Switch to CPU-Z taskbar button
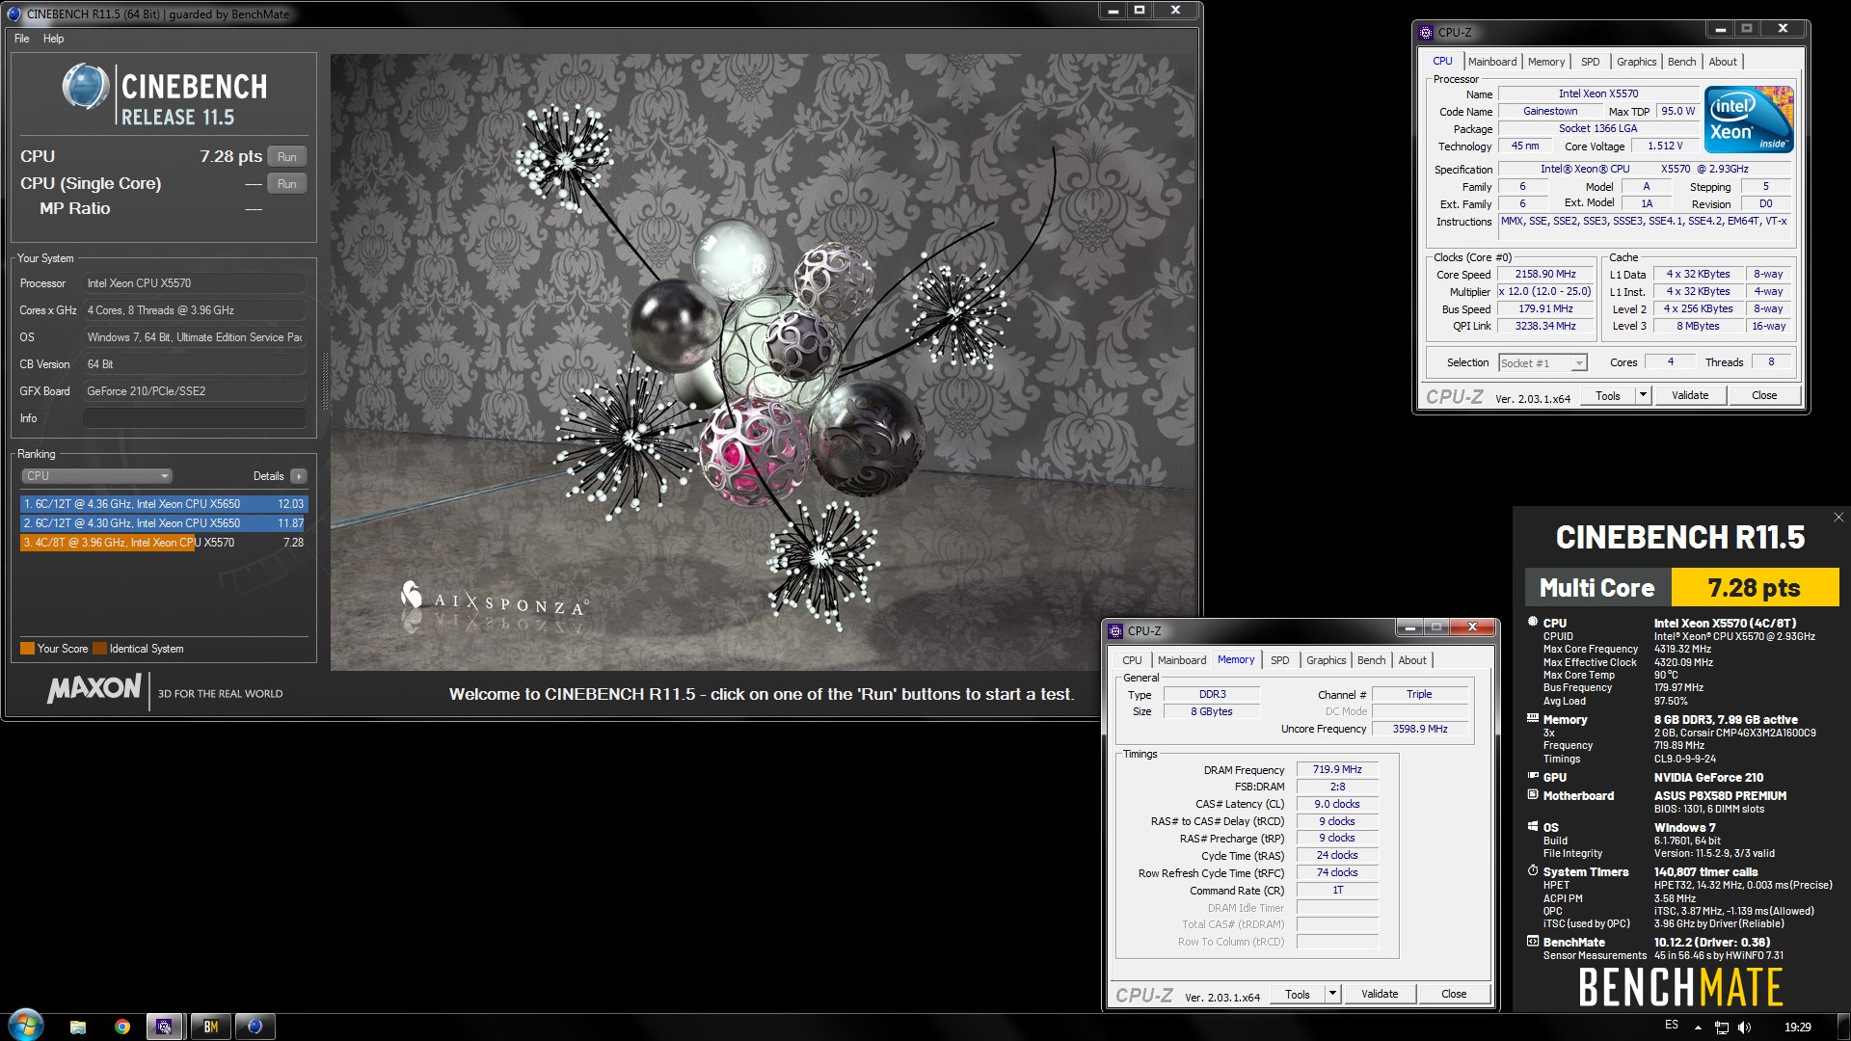This screenshot has height=1041, width=1851. pos(165,1027)
